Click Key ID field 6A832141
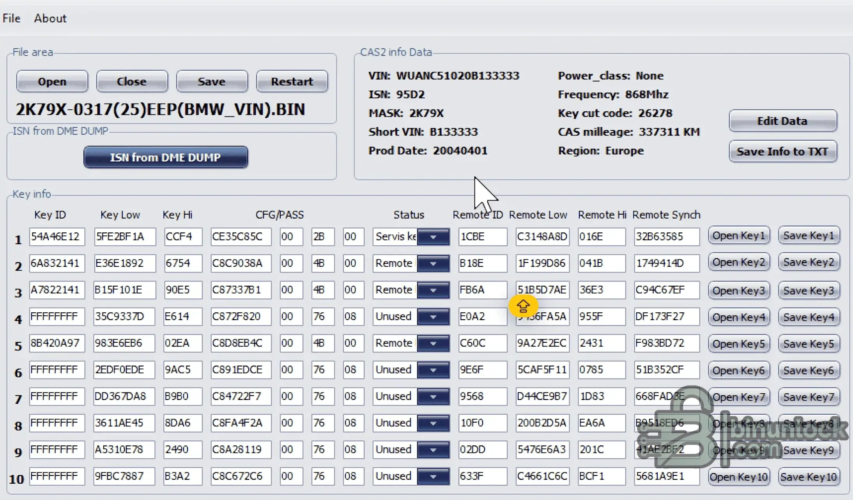The width and height of the screenshot is (853, 500). (57, 263)
